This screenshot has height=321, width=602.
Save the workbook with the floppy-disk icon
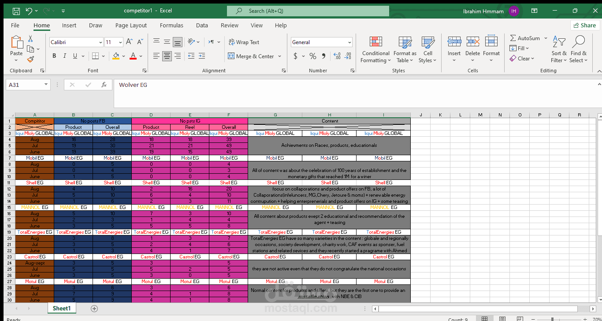pos(16,11)
